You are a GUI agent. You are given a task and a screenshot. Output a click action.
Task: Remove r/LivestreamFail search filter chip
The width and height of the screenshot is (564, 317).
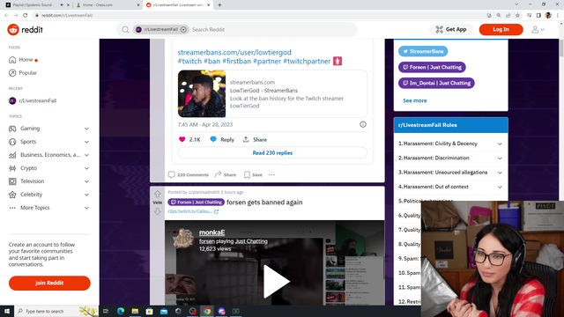(183, 29)
